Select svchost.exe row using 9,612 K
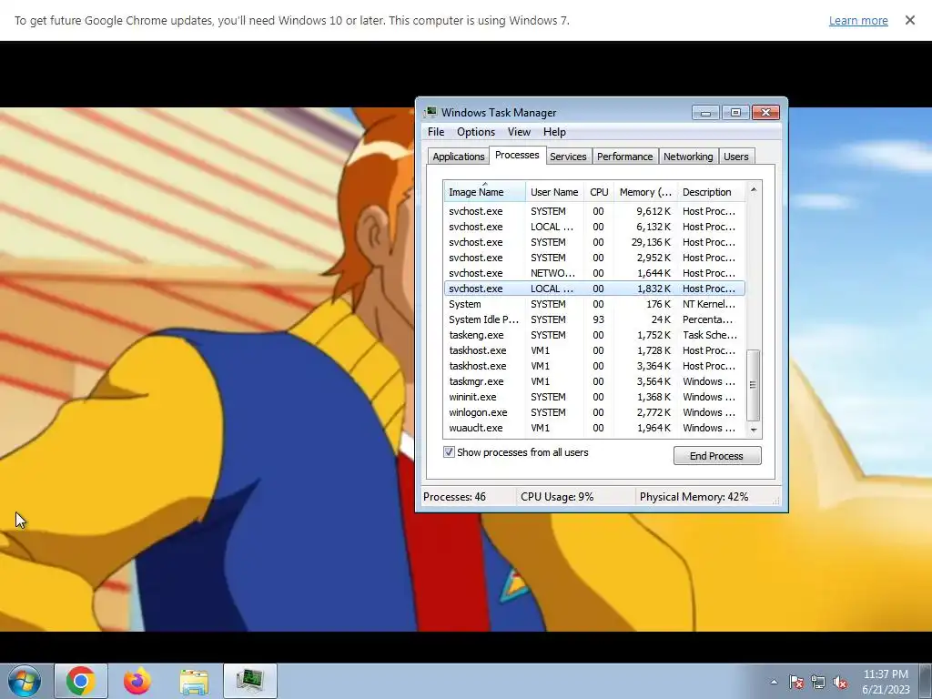Image resolution: width=932 pixels, height=699 pixels. [x=594, y=211]
